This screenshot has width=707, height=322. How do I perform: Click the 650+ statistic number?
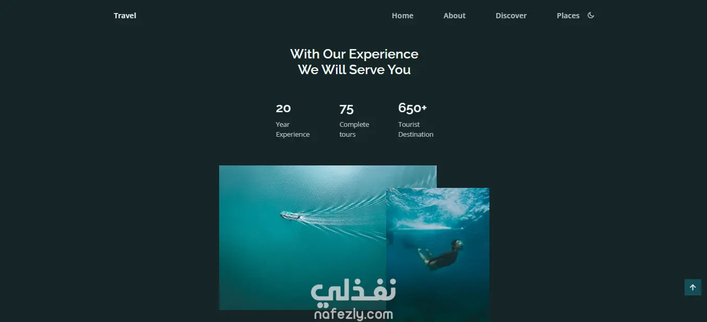pyautogui.click(x=412, y=108)
